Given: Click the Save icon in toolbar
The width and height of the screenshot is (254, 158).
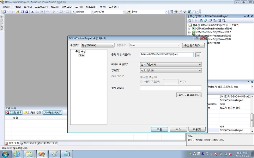Looking at the screenshot, I should [22, 12].
